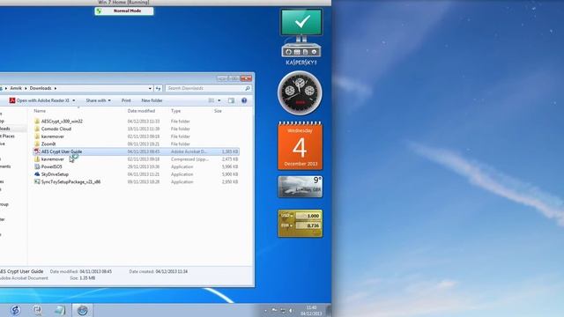The width and height of the screenshot is (564, 317).
Task: Change the view using the view icon
Action: [x=211, y=100]
